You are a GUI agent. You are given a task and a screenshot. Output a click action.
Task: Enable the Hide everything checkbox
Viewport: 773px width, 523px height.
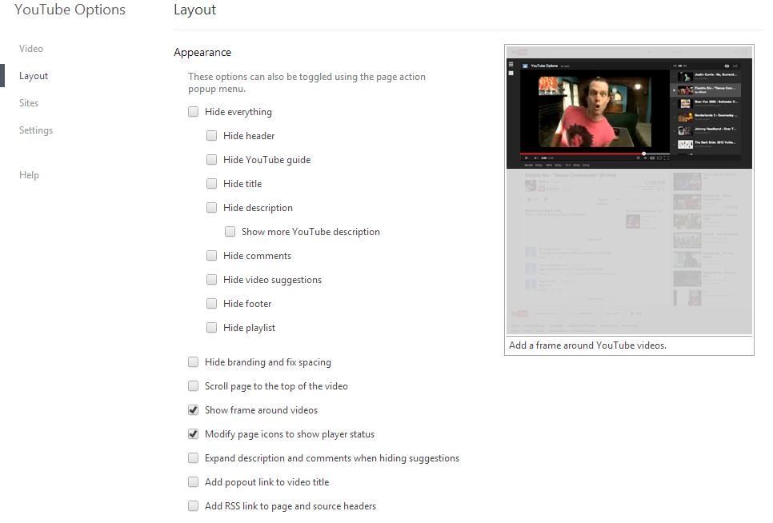click(194, 112)
